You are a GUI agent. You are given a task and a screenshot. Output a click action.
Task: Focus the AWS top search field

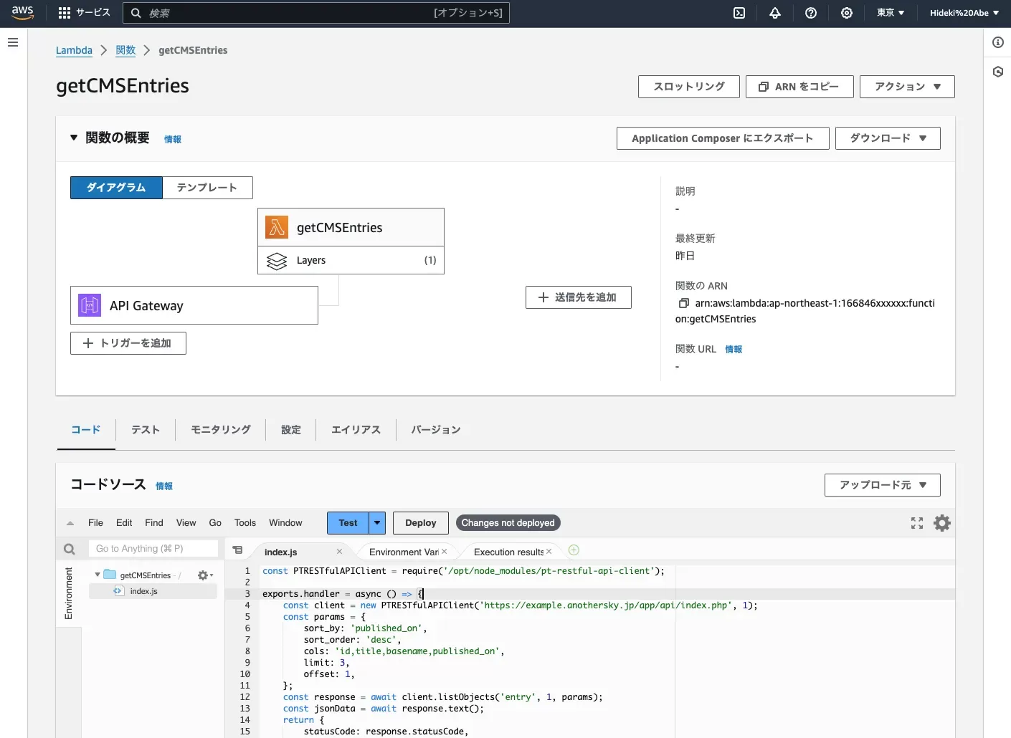[316, 13]
